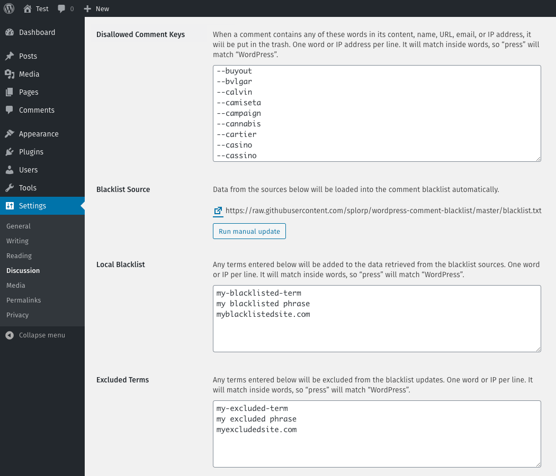This screenshot has width=556, height=476.
Task: Click the '--casino' line
Action: pyautogui.click(x=235, y=145)
